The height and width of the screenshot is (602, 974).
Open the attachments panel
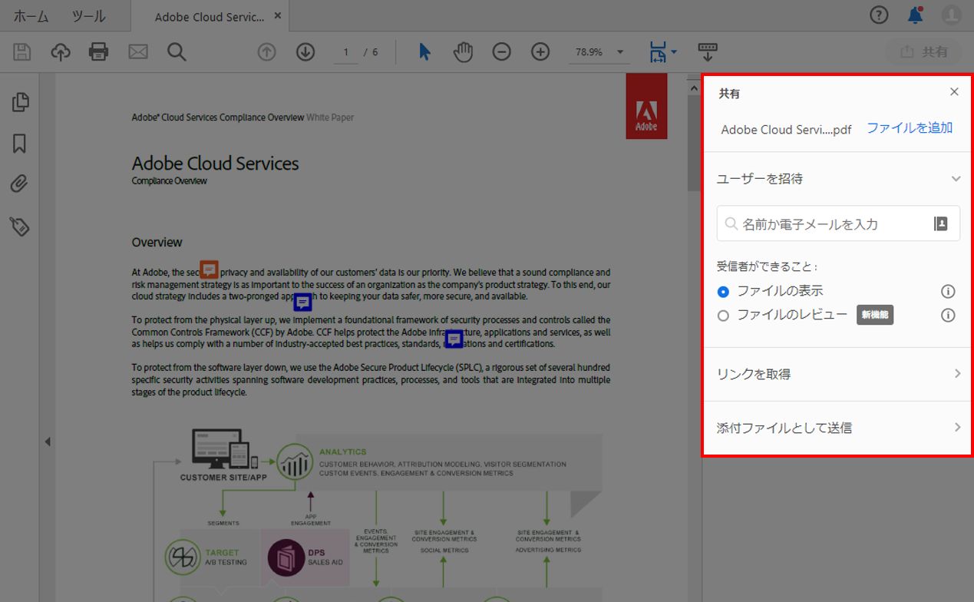[19, 183]
